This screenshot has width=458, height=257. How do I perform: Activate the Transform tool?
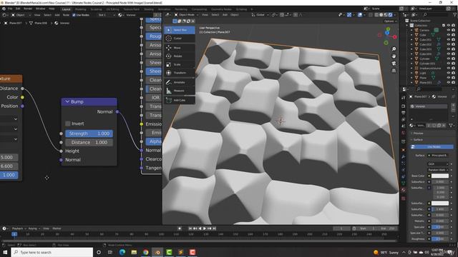point(180,73)
